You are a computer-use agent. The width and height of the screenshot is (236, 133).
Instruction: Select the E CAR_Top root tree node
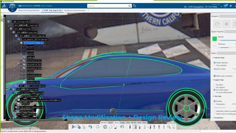pos(20,22)
